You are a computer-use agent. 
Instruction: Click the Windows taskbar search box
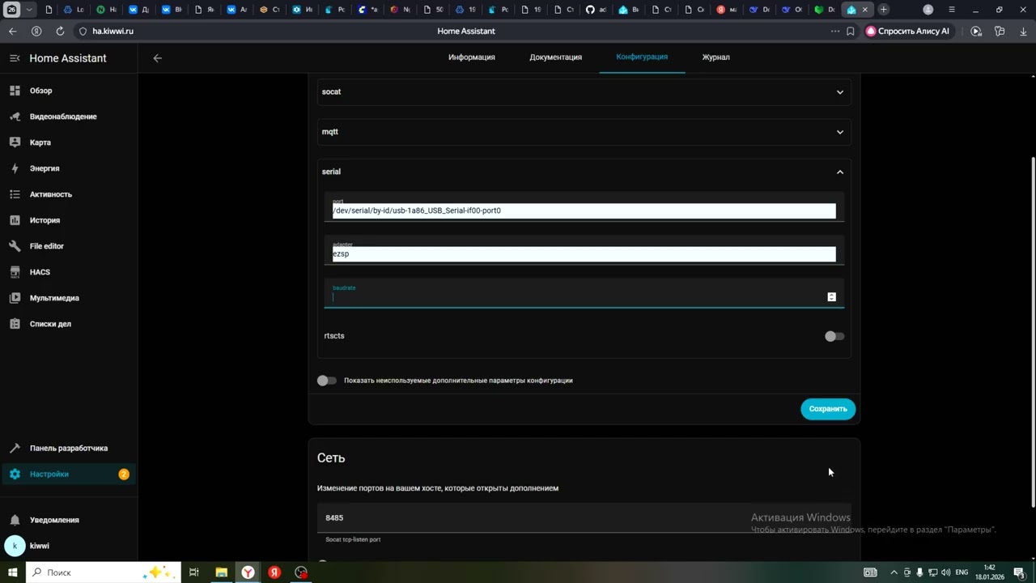pos(101,572)
